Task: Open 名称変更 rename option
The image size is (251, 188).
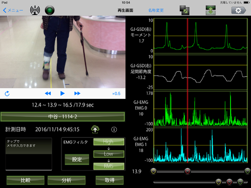Action: tap(156, 10)
